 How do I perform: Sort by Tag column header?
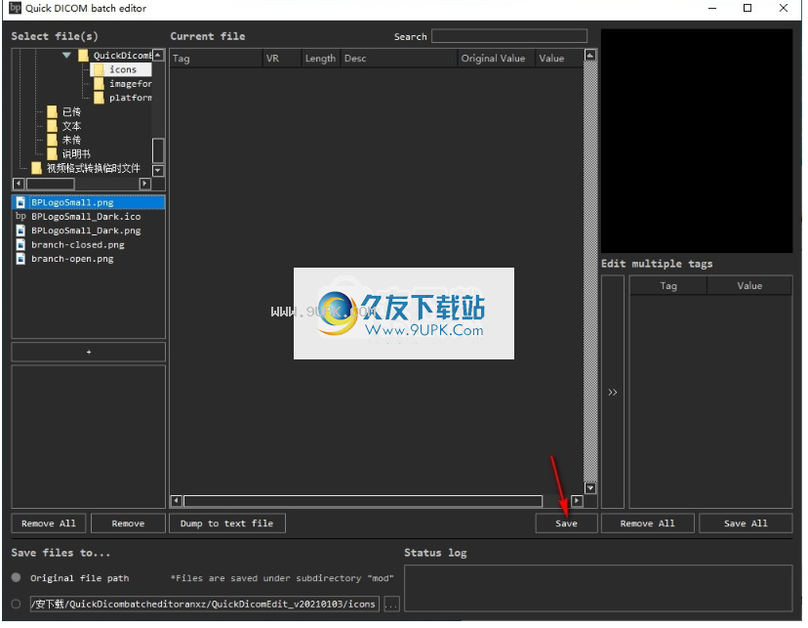[216, 59]
